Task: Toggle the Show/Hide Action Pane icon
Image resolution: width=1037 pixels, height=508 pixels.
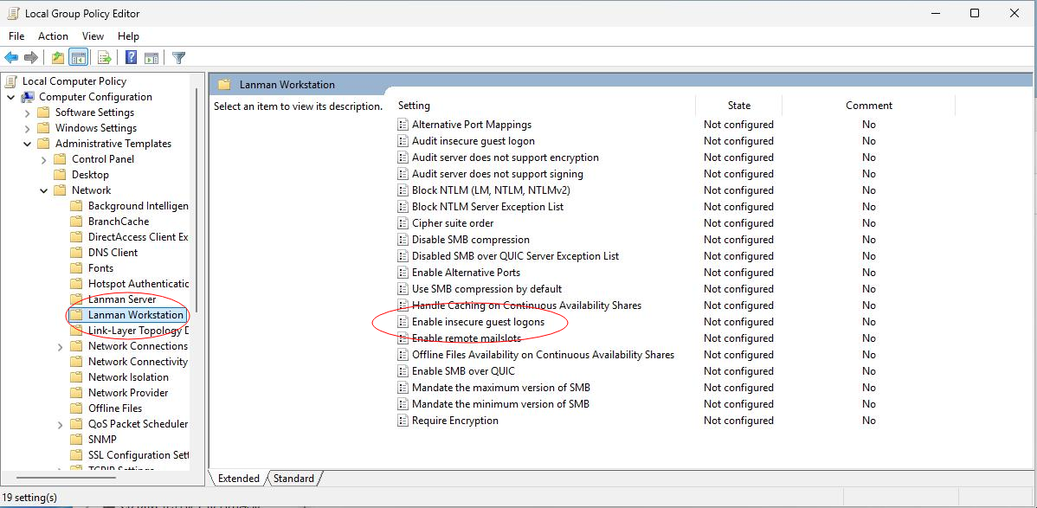Action: click(x=151, y=58)
